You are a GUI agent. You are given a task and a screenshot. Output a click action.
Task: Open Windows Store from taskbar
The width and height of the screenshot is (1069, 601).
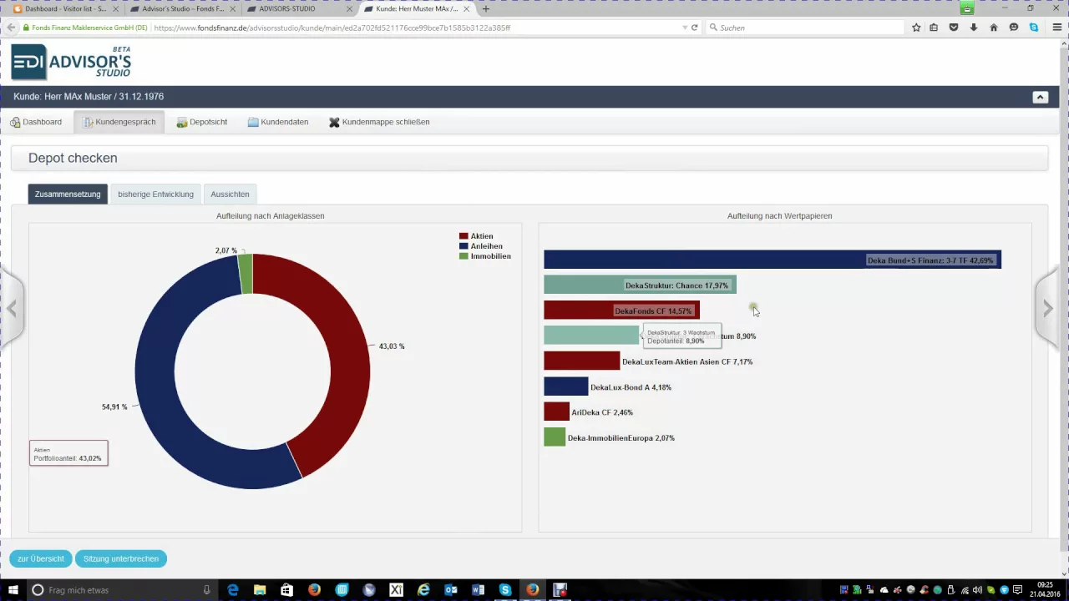pos(286,590)
